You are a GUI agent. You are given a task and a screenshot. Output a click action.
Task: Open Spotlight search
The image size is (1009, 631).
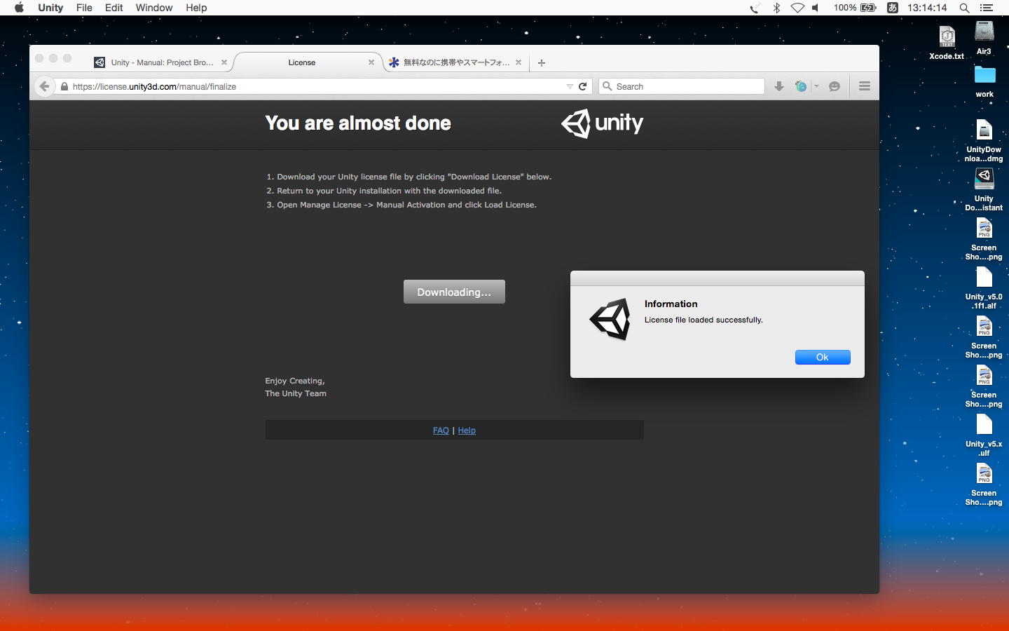964,8
